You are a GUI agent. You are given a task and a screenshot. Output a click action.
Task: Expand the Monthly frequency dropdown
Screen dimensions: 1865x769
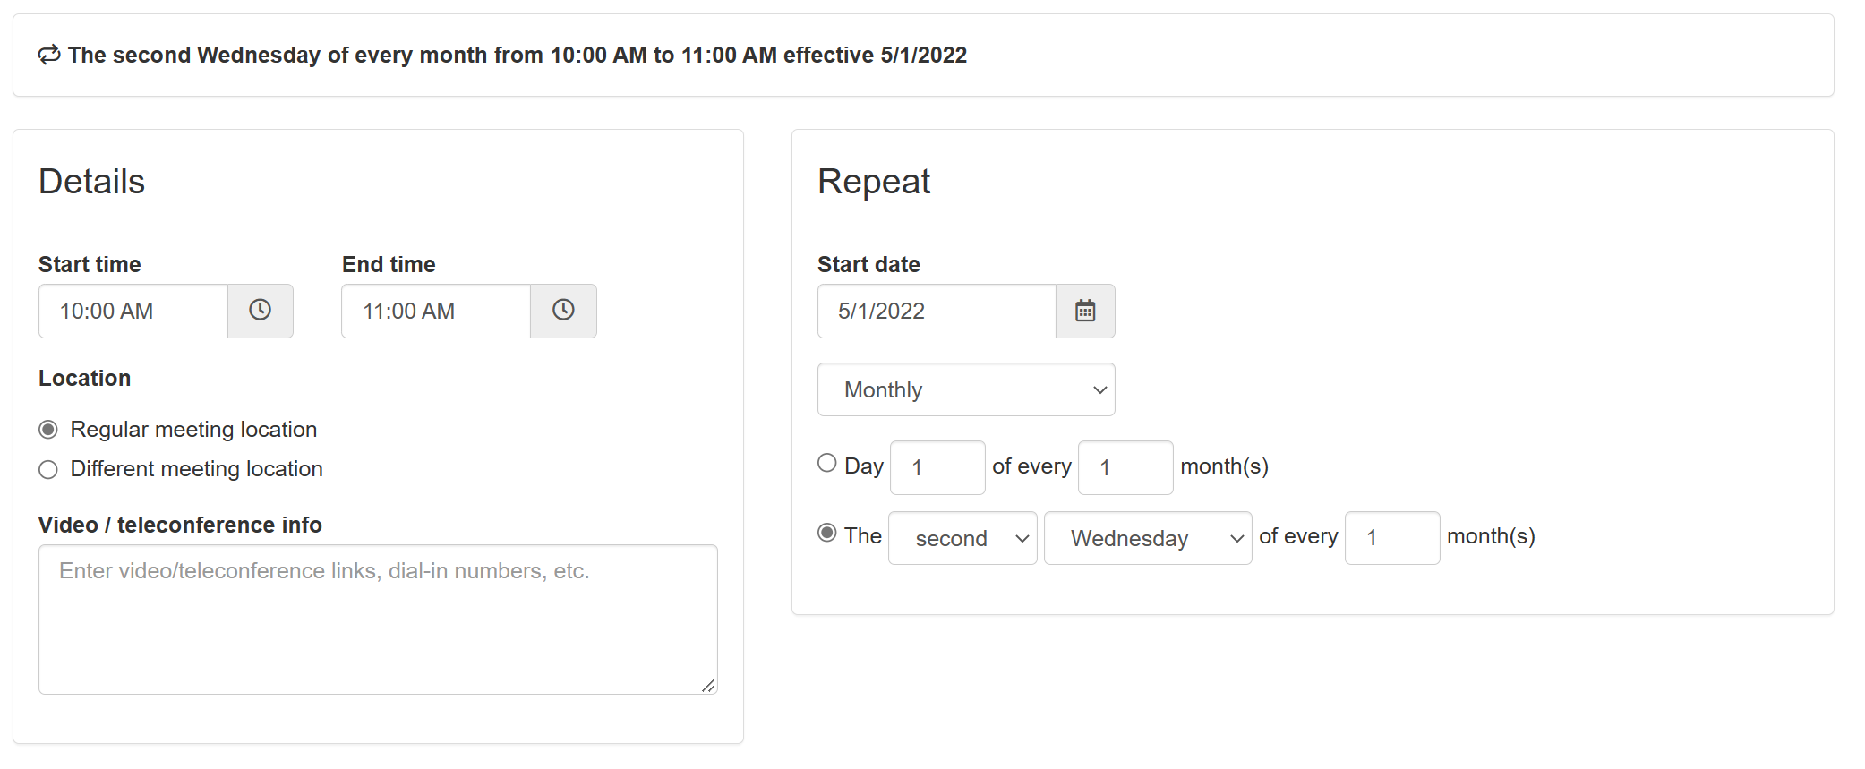[x=965, y=389]
